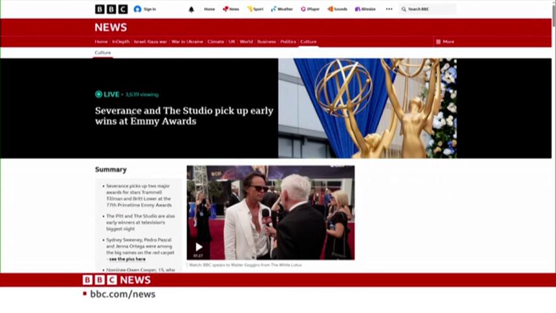556x313 pixels.
Task: Open the Weather section icon
Action: coord(273,9)
